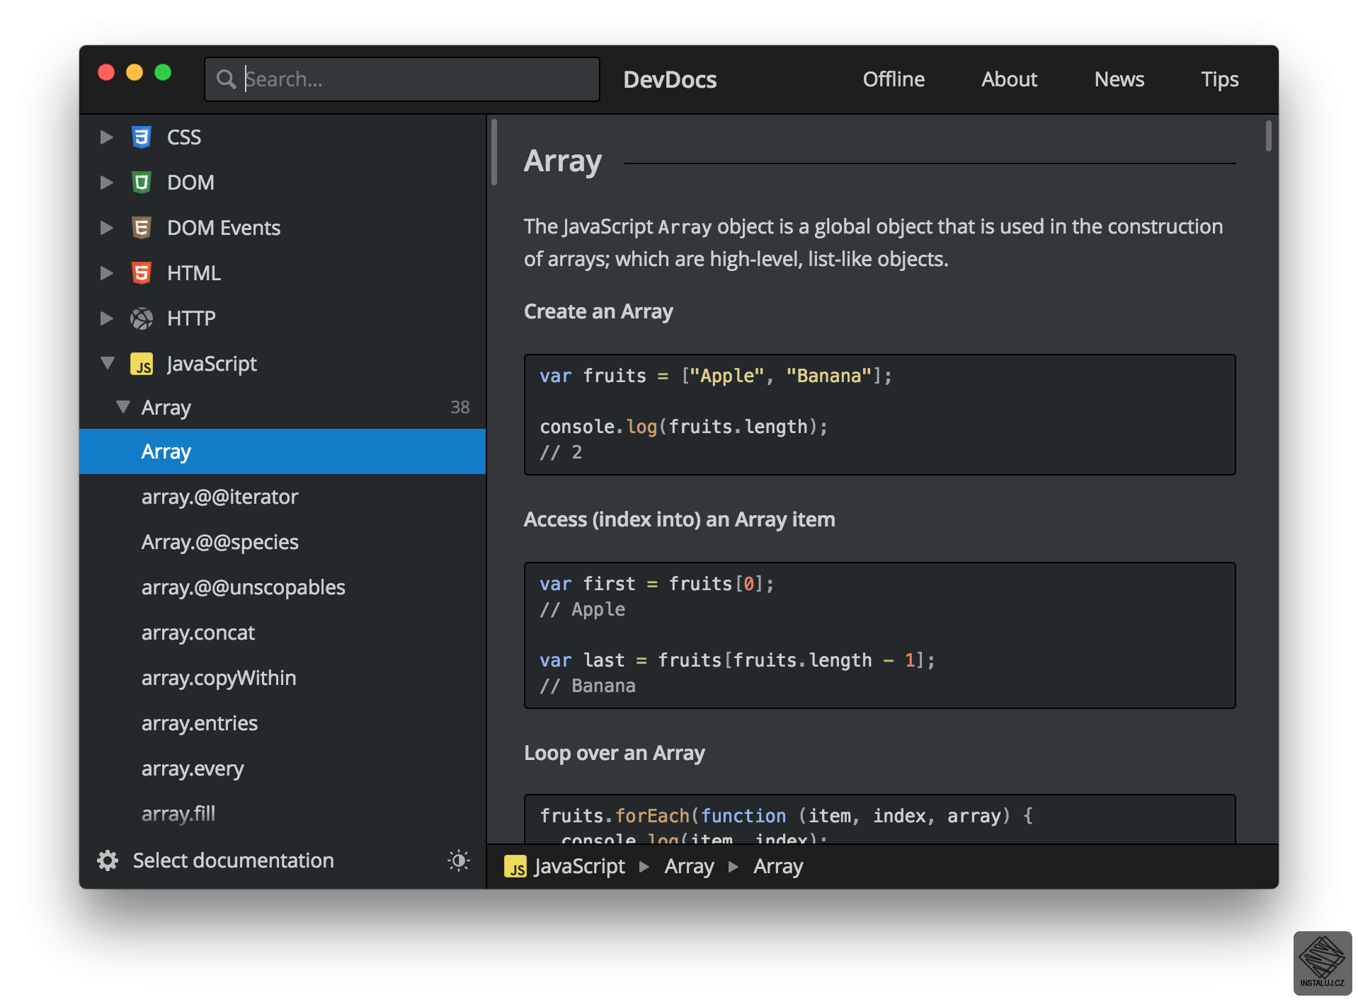The image size is (1358, 1002).
Task: Expand the HTML tree arrow
Action: [107, 272]
